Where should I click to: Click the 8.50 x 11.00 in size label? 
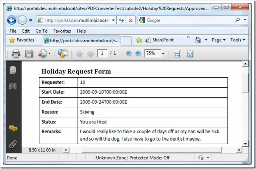pyautogui.click(x=42, y=150)
